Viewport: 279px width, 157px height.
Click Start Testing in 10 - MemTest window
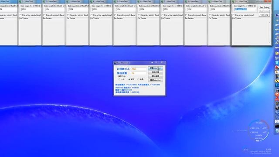coord(264,7)
